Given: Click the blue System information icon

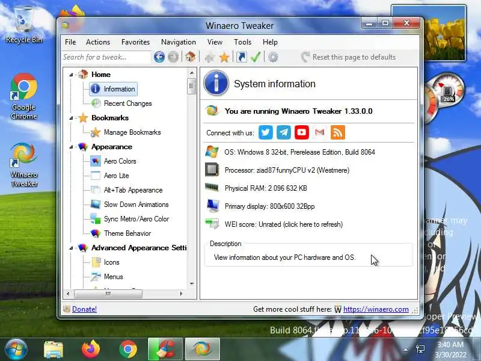Looking at the screenshot, I should pos(216,83).
